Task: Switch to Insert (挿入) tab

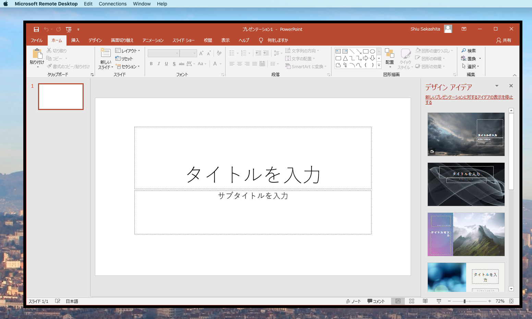Action: [x=75, y=40]
